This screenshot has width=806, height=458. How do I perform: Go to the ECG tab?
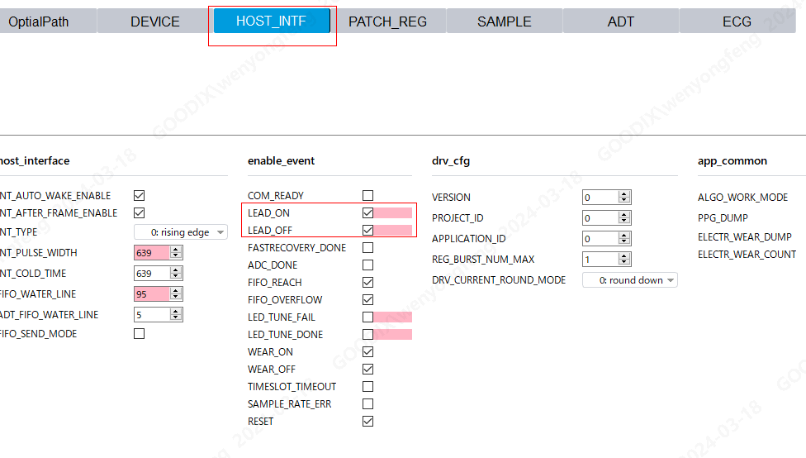tap(737, 21)
